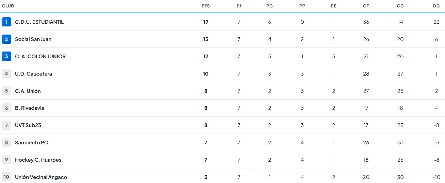This screenshot has height=183, width=445.
Task: Sort by the DG column header
Action: [436, 6]
